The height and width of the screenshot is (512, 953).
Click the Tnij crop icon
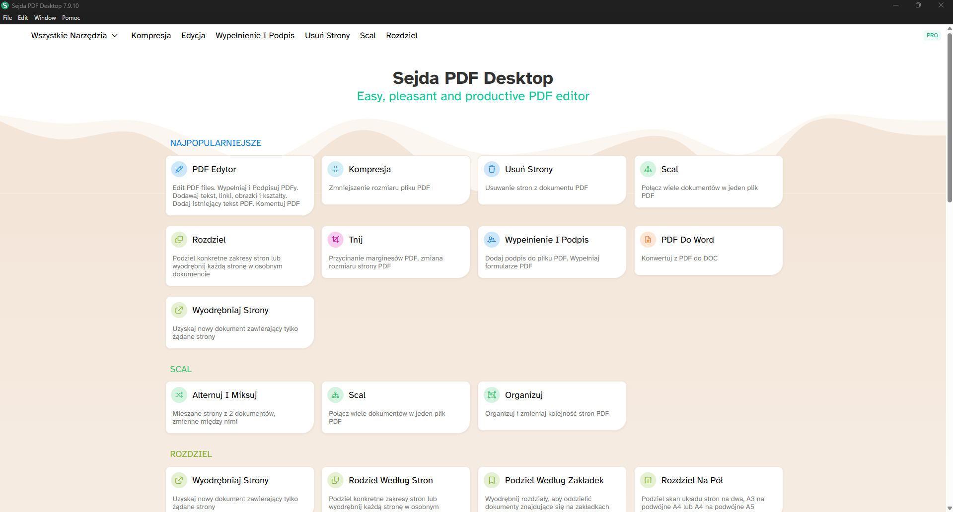(335, 240)
